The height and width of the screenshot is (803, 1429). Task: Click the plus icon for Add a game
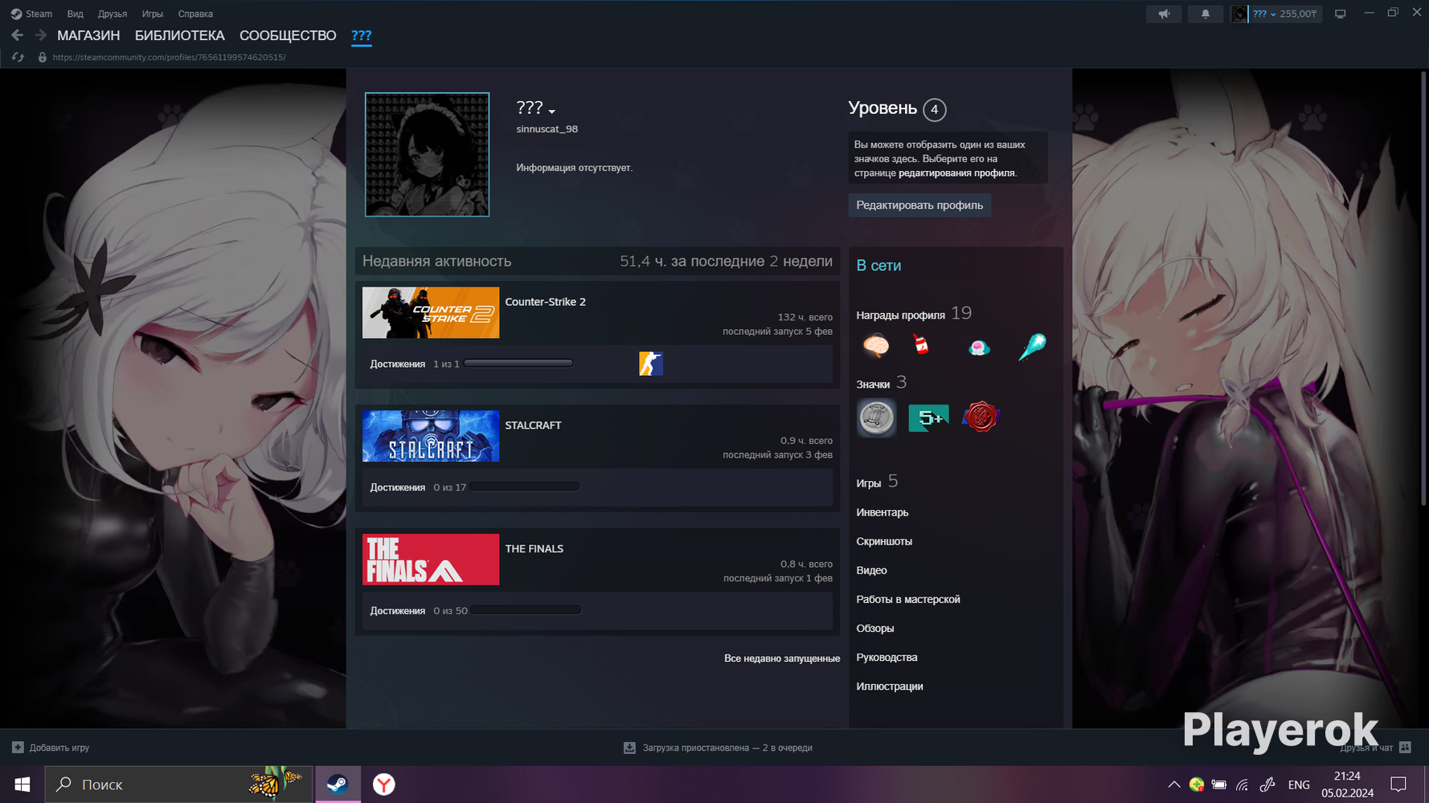click(18, 748)
